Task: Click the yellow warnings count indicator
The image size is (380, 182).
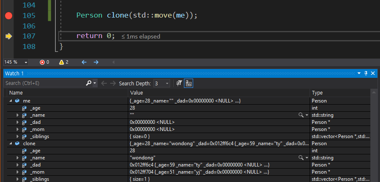Action: tap(64, 62)
